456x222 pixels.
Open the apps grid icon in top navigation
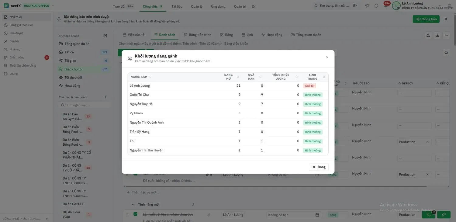coord(254,6)
